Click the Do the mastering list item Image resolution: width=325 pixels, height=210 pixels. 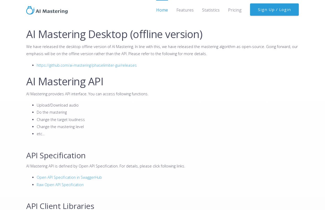point(52,112)
